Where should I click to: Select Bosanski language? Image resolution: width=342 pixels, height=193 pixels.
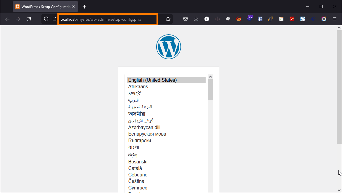pyautogui.click(x=167, y=162)
